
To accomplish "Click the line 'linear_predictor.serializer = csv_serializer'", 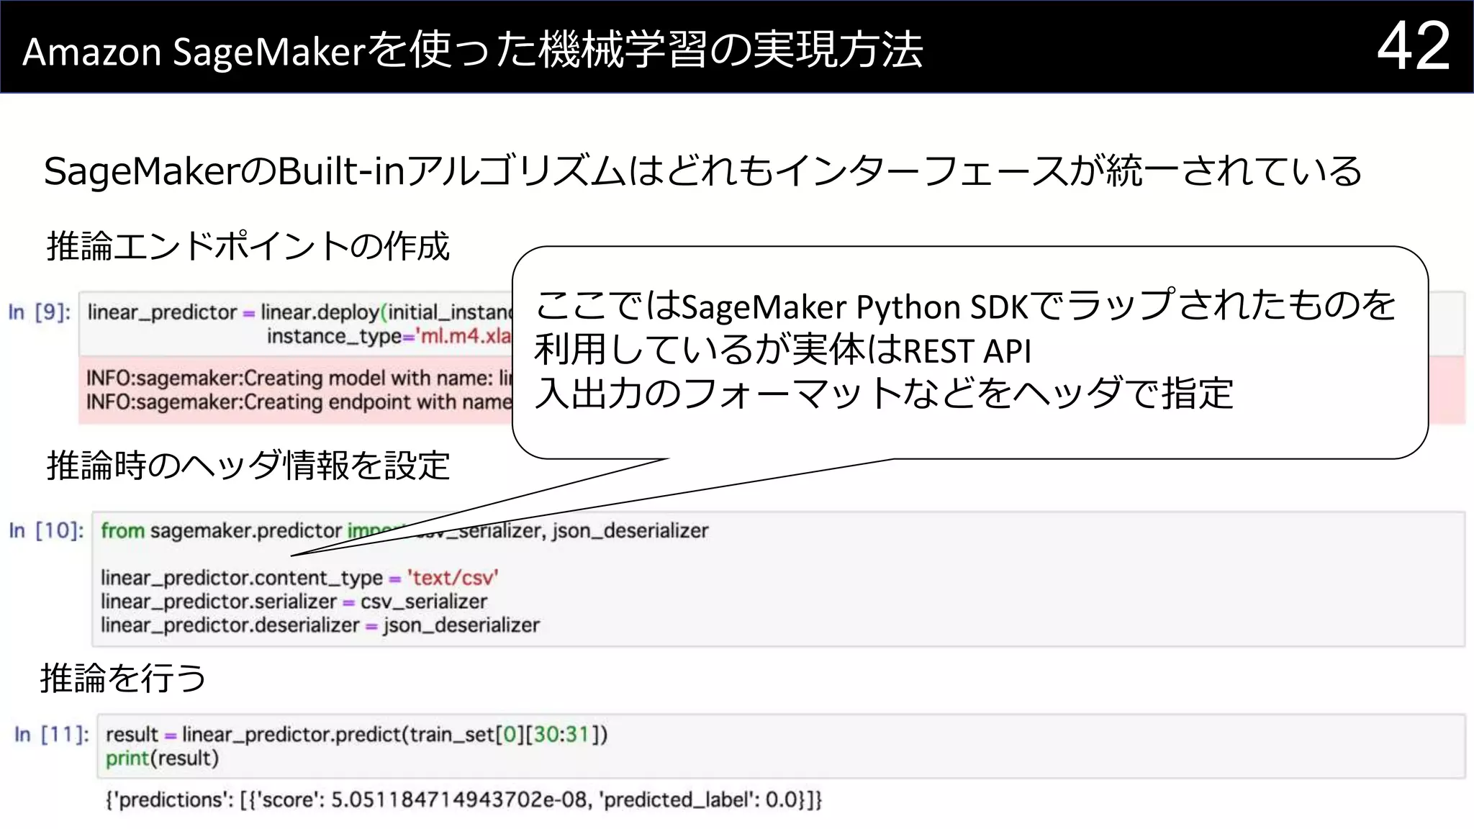I will point(294,602).
